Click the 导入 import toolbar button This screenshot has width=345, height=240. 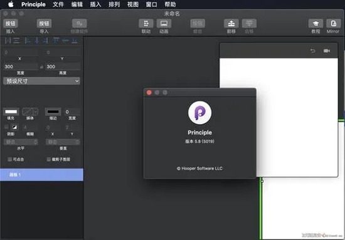pyautogui.click(x=44, y=24)
